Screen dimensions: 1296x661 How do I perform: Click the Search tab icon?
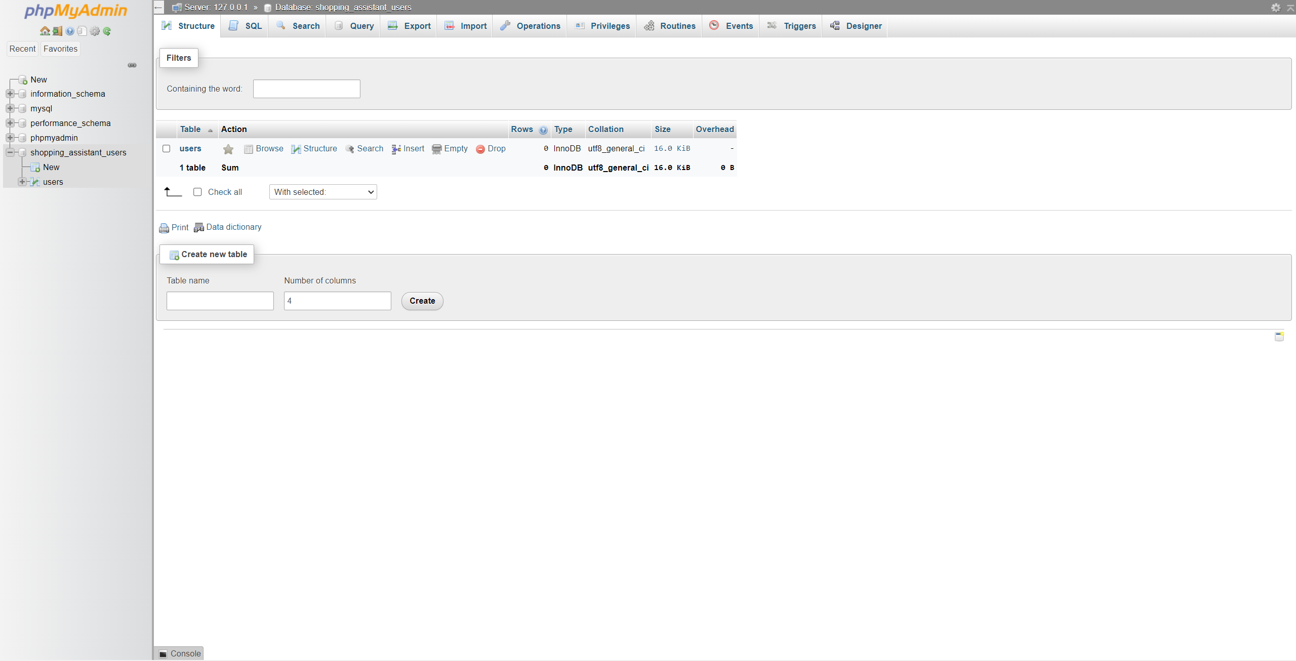coord(281,26)
